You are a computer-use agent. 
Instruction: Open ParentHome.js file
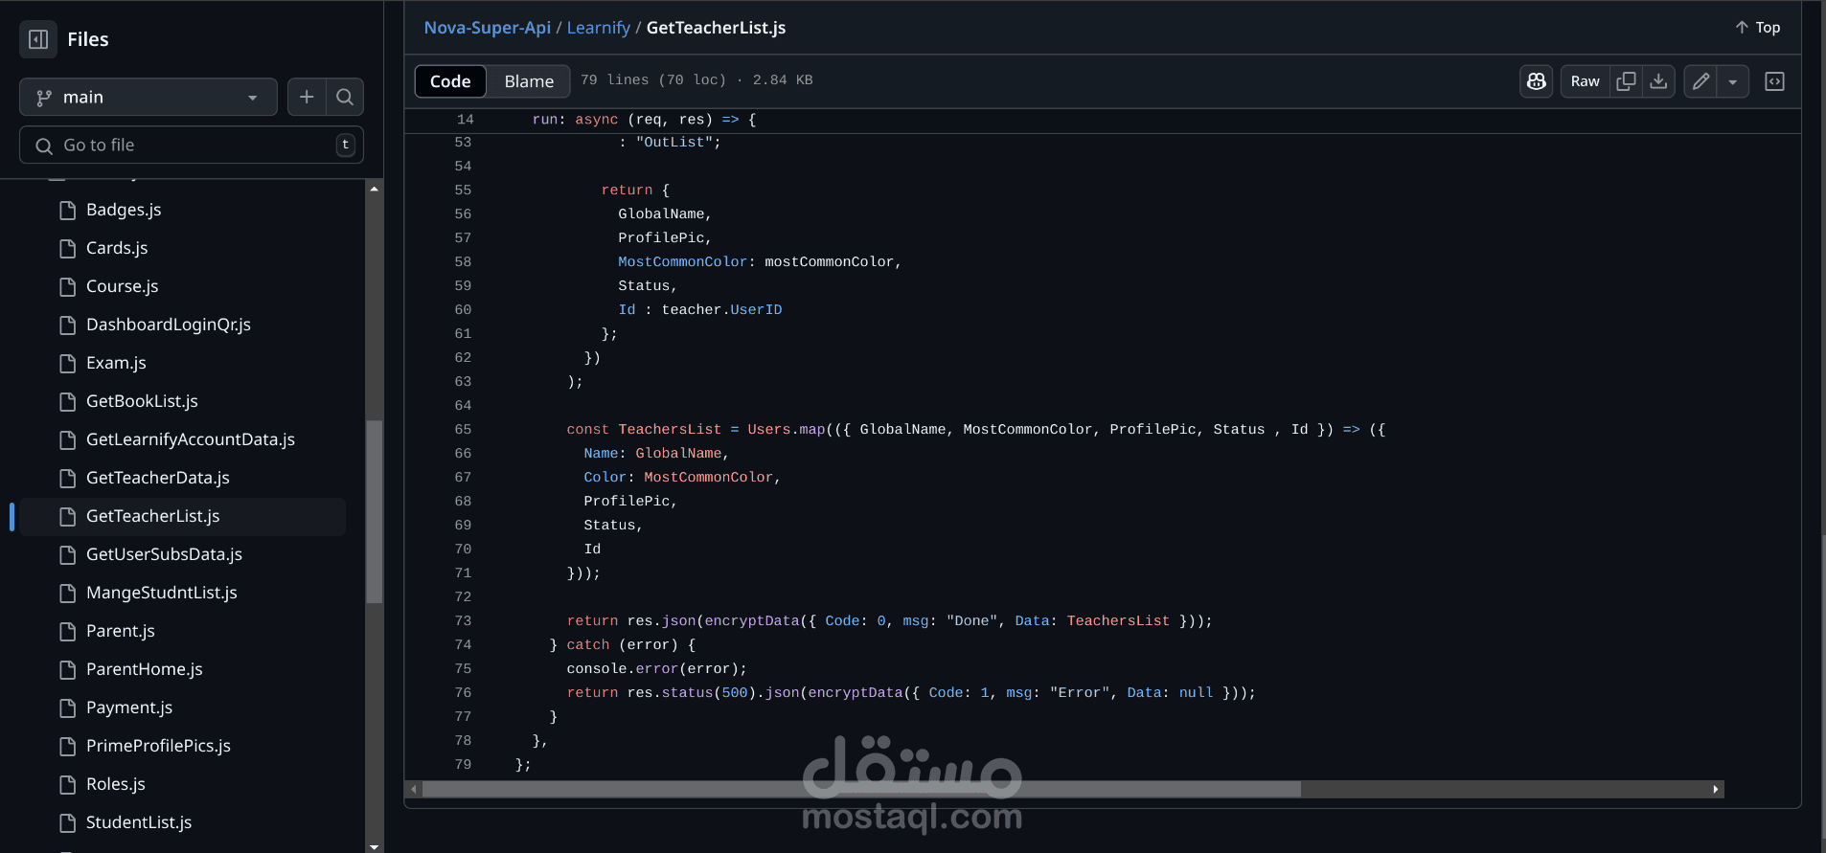click(x=145, y=669)
